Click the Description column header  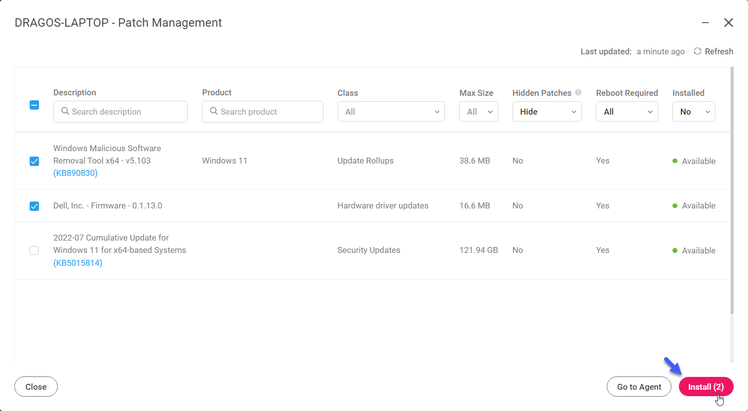coord(75,92)
